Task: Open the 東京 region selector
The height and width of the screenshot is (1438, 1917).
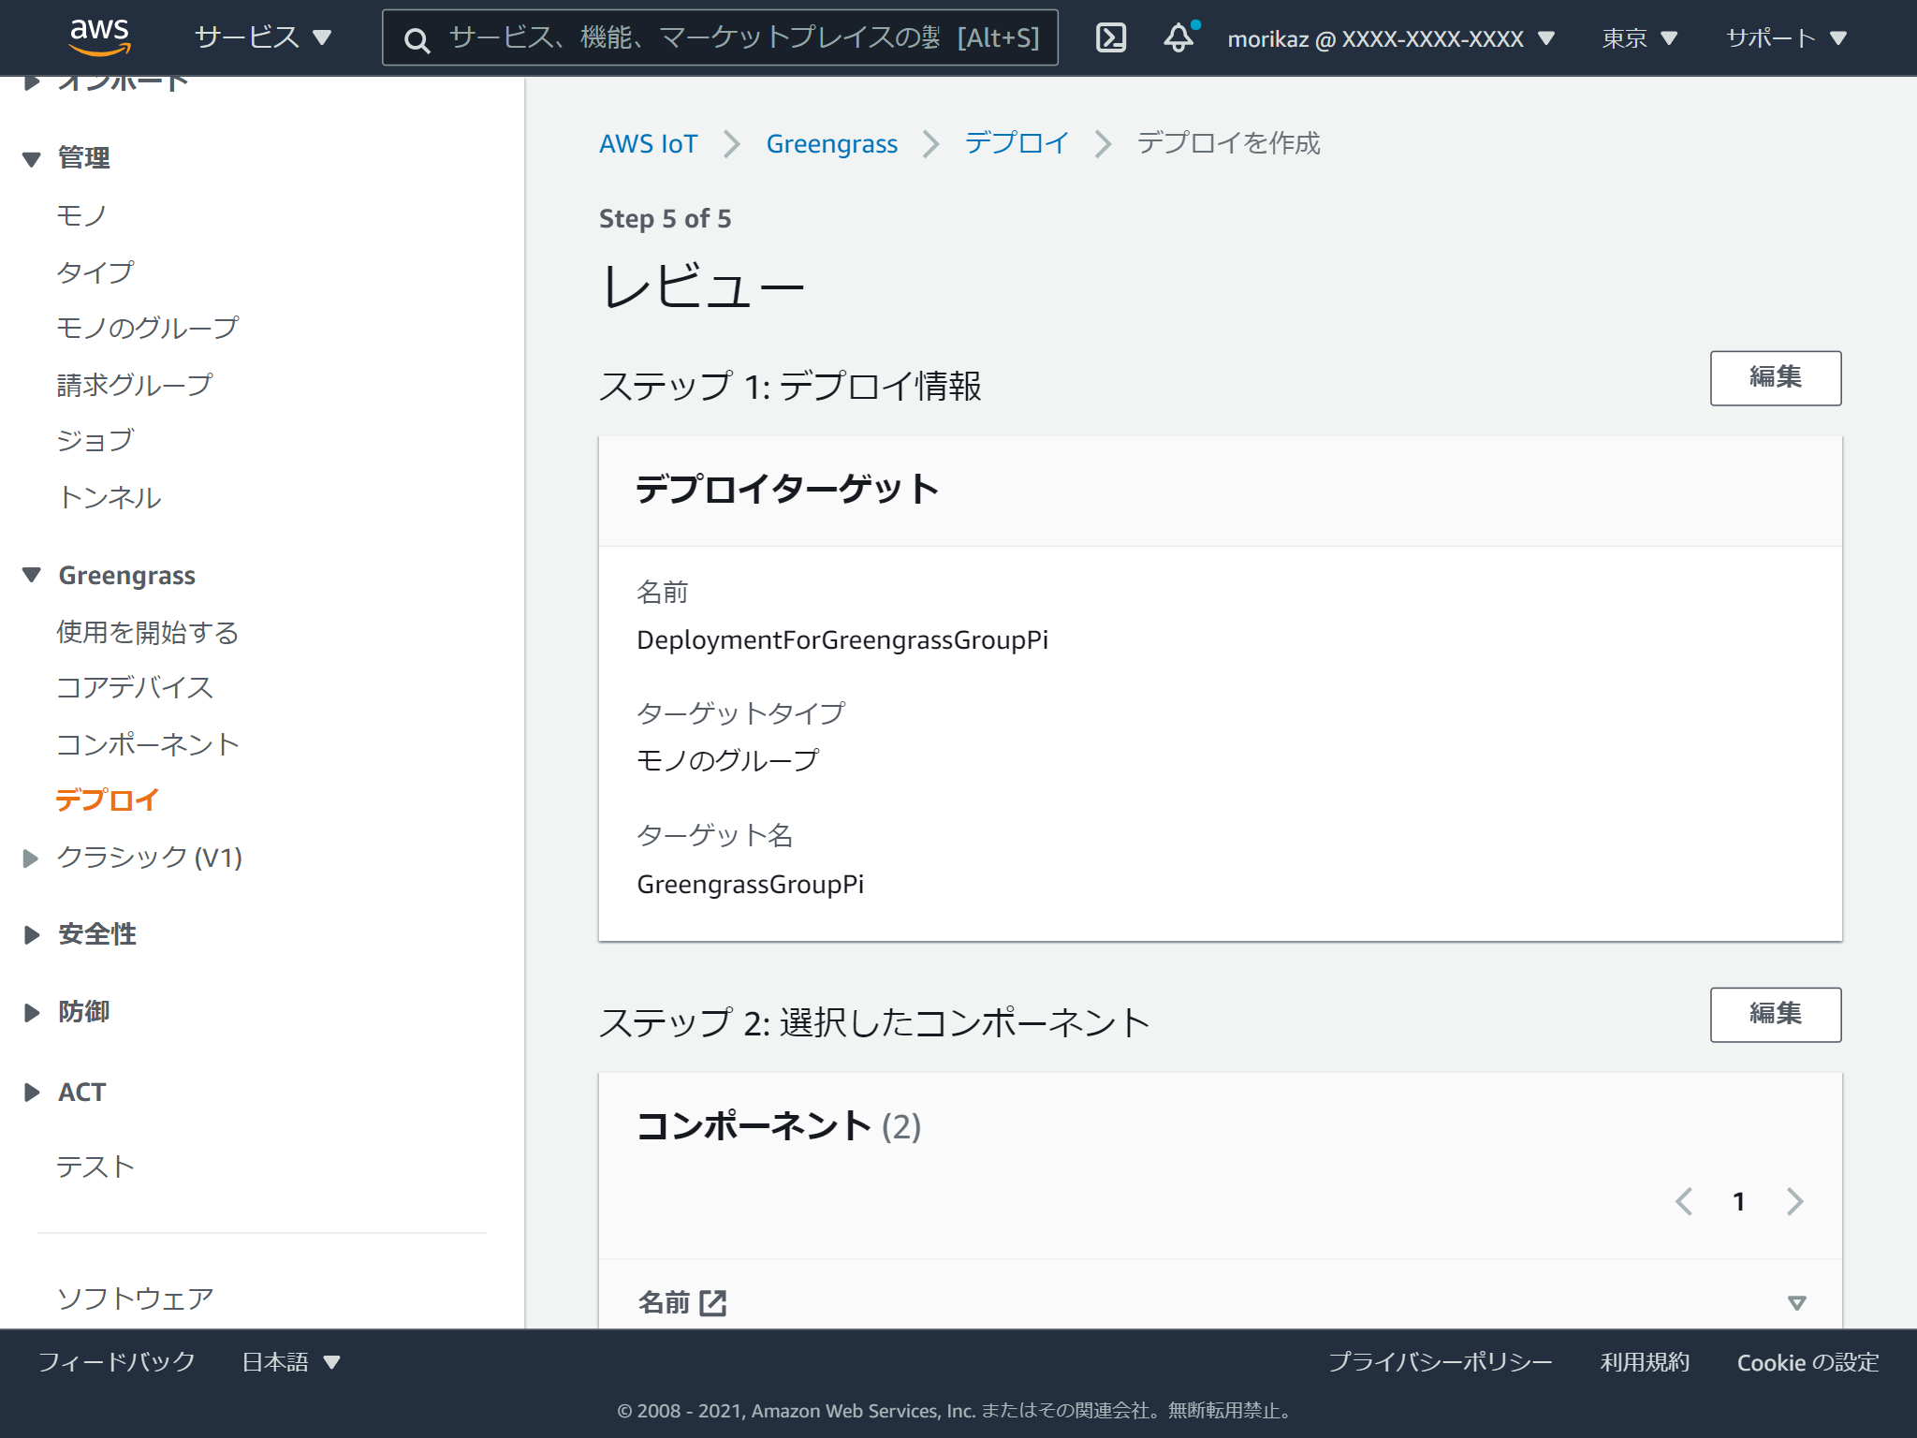Action: pyautogui.click(x=1639, y=37)
